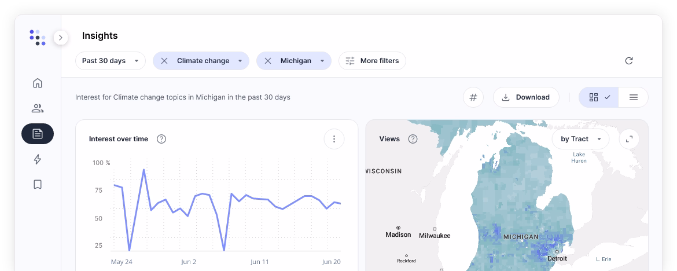
Task: Click the May 24 axis label
Action: (x=122, y=262)
